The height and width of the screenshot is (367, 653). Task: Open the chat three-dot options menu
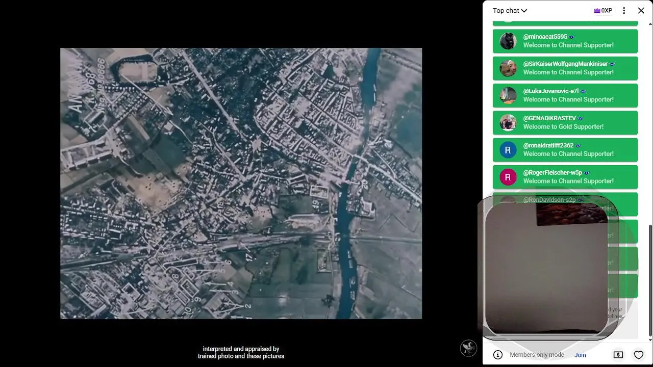[x=623, y=11]
